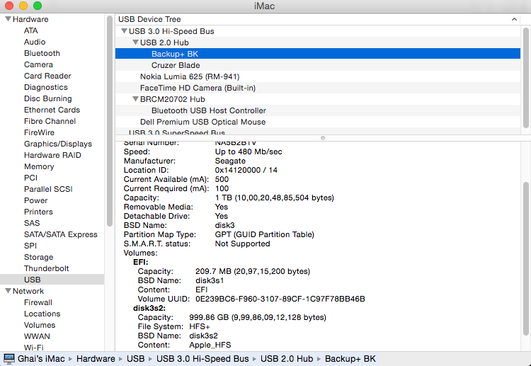Select Camera in the sidebar

pyautogui.click(x=38, y=64)
